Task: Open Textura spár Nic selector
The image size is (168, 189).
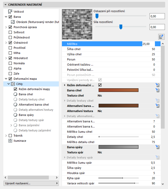Action: [100, 152]
